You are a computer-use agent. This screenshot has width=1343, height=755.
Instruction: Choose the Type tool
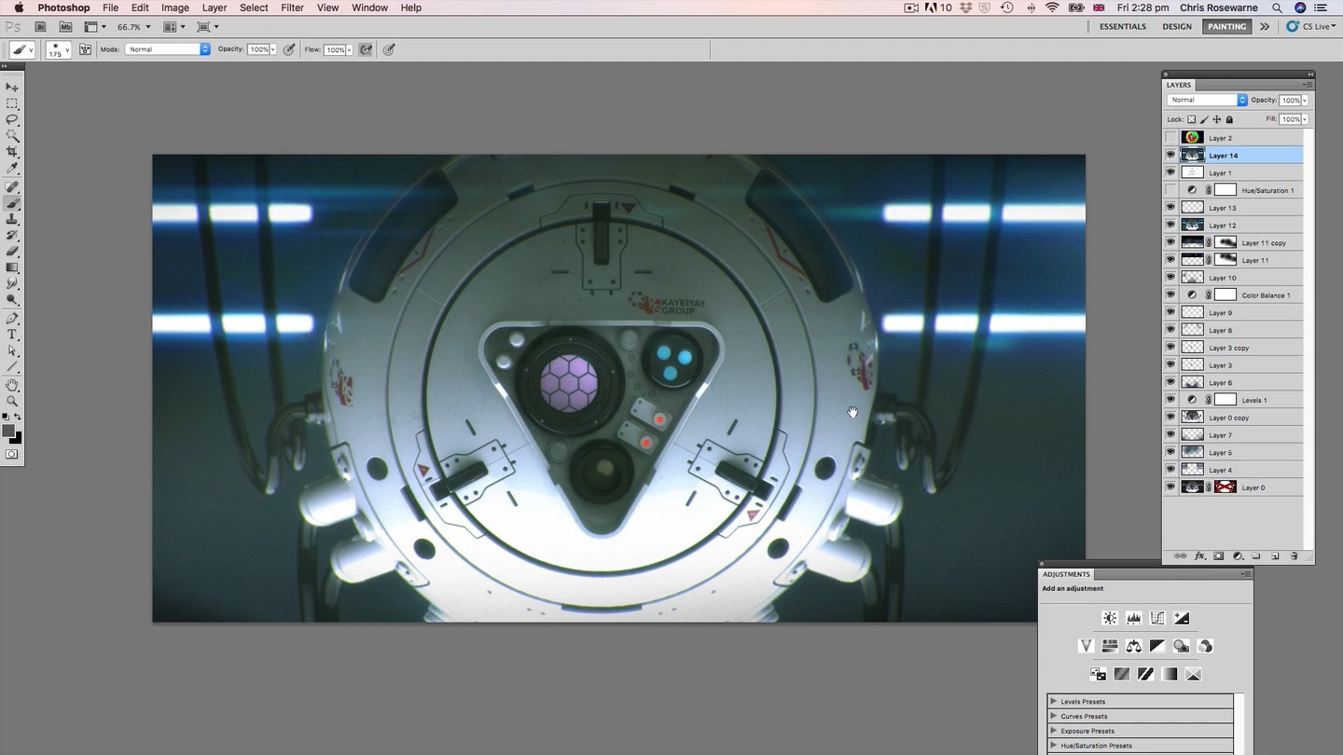(12, 335)
